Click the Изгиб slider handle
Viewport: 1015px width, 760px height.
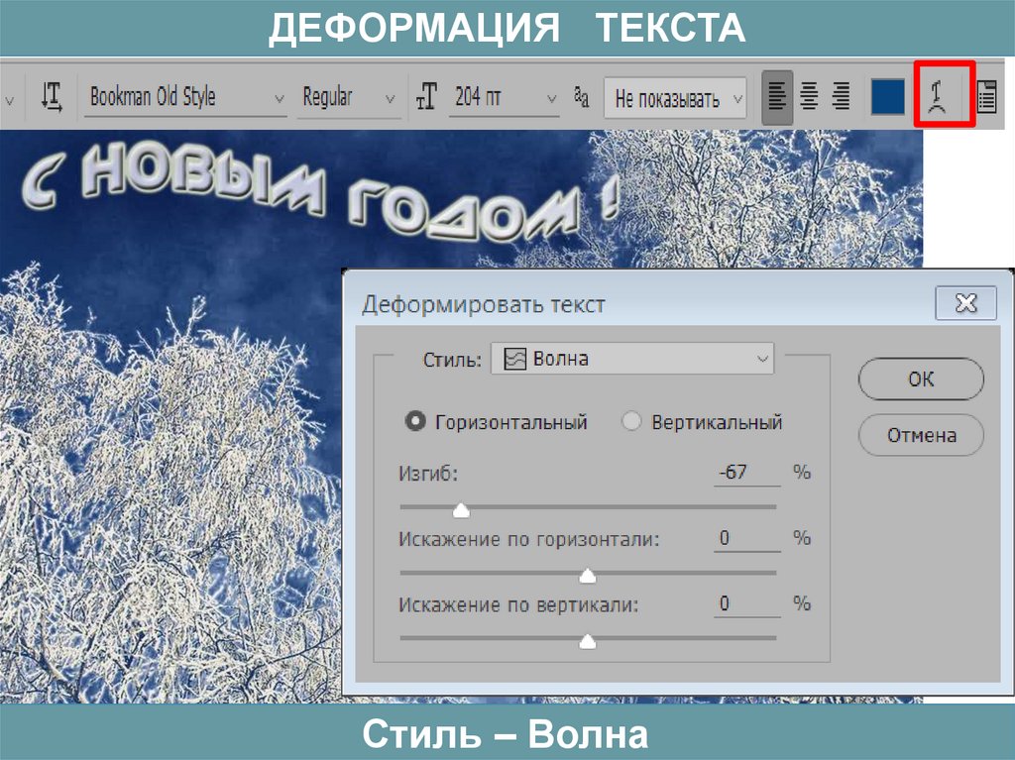(461, 510)
